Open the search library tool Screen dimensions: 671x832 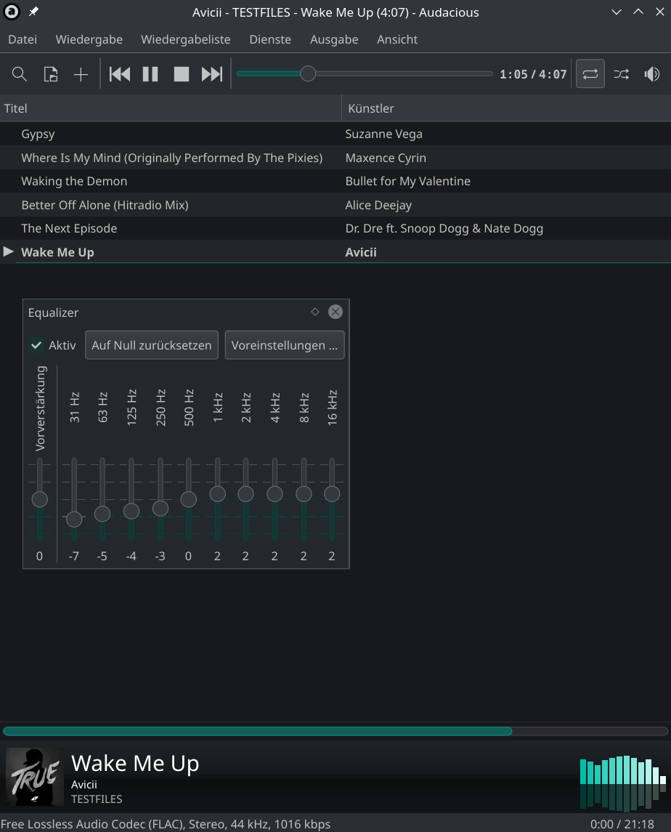pos(20,74)
